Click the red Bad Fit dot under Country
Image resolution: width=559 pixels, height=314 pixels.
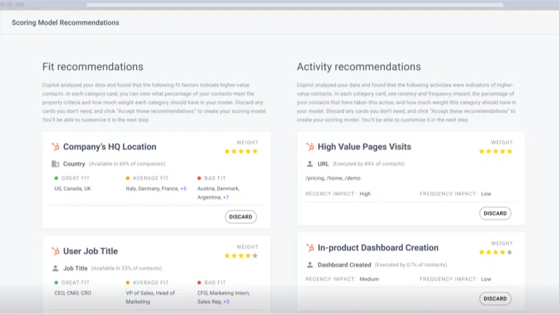199,178
